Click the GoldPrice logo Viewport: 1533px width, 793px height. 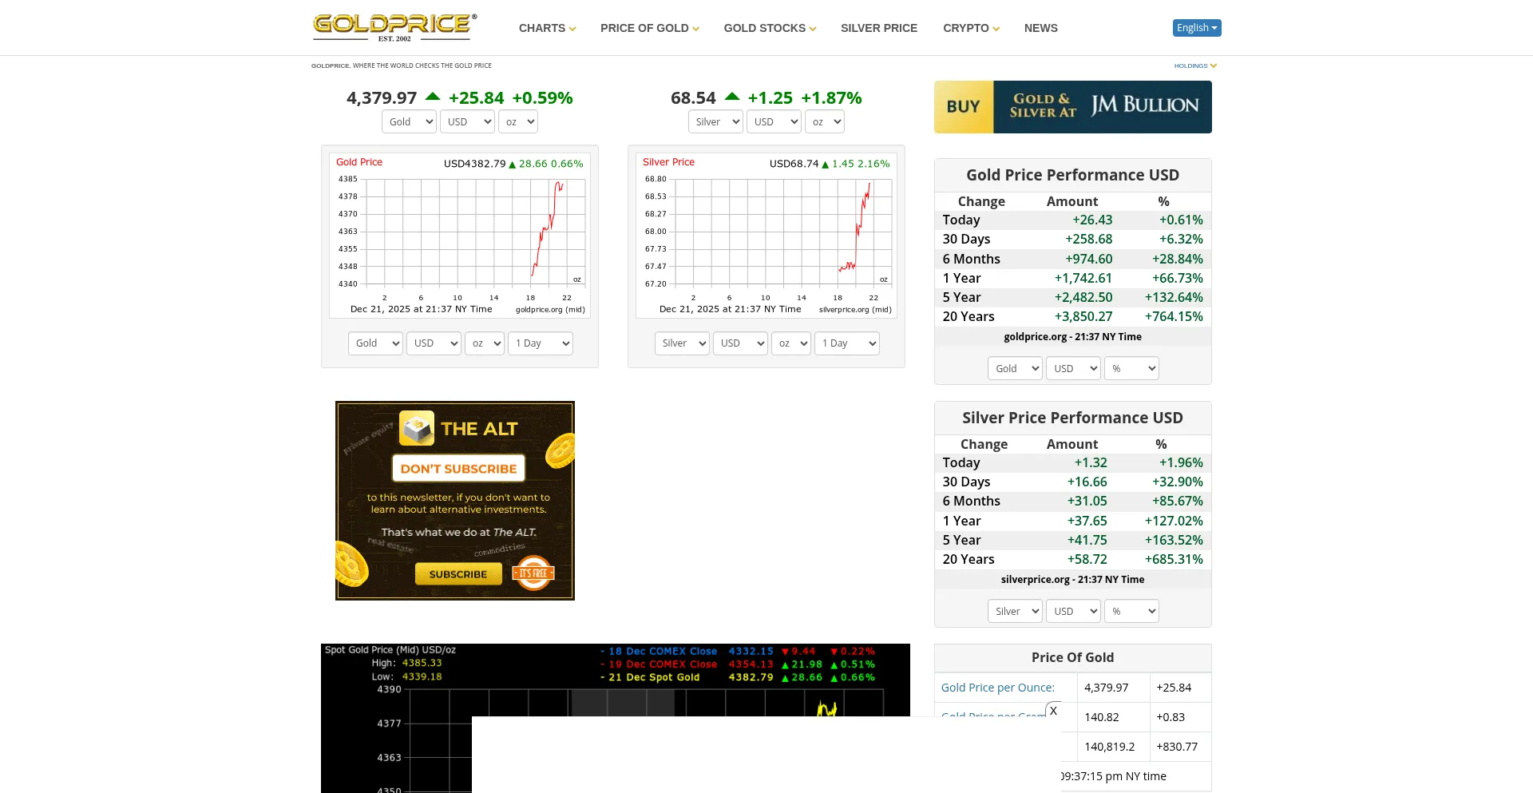click(394, 26)
